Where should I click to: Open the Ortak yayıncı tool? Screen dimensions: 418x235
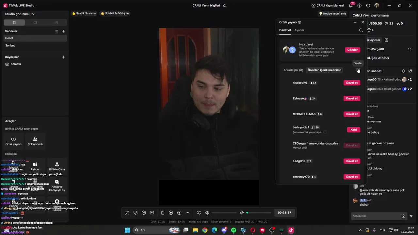coord(13,141)
